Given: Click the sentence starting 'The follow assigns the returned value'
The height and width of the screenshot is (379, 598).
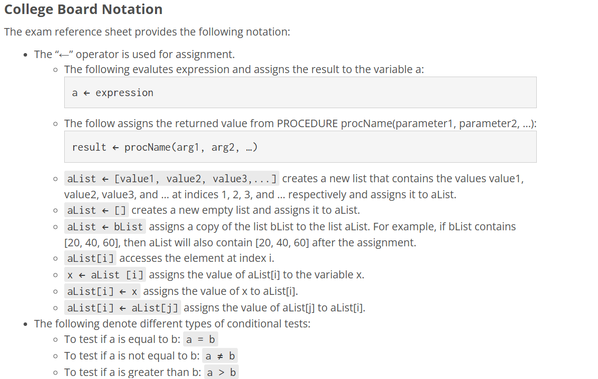Looking at the screenshot, I should click(300, 124).
